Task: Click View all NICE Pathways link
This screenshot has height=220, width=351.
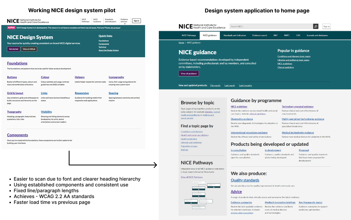Action: [192, 177]
